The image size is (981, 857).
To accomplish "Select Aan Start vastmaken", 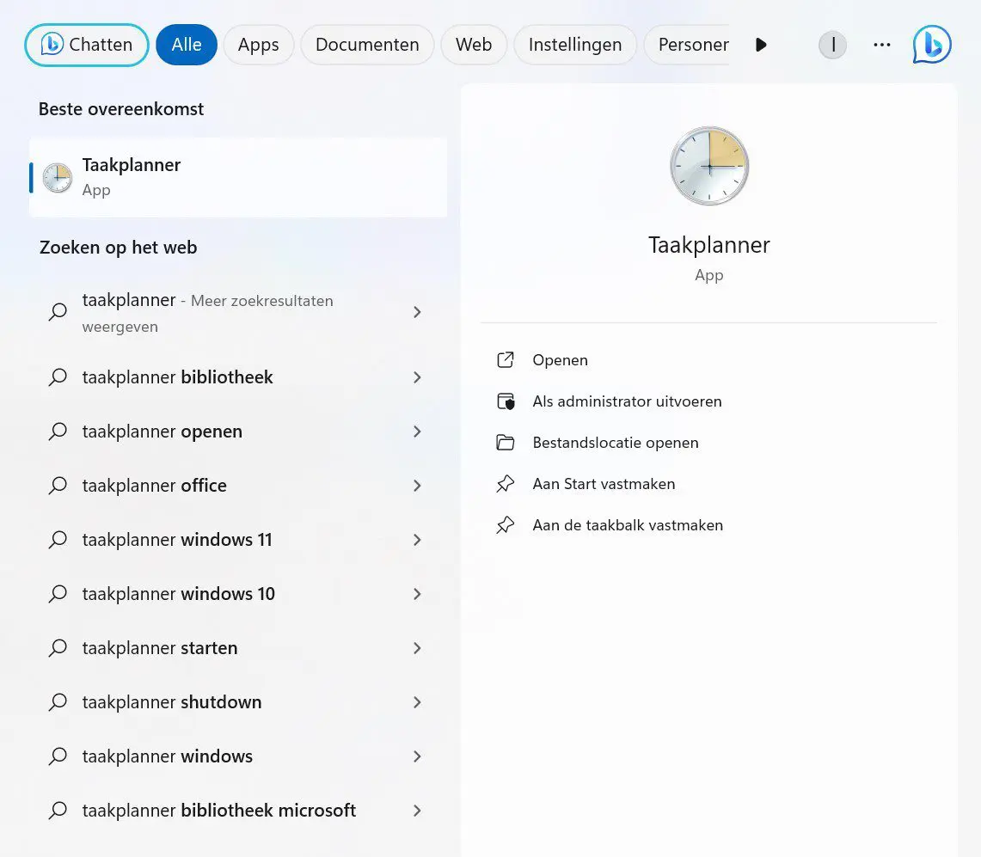I will (x=604, y=484).
